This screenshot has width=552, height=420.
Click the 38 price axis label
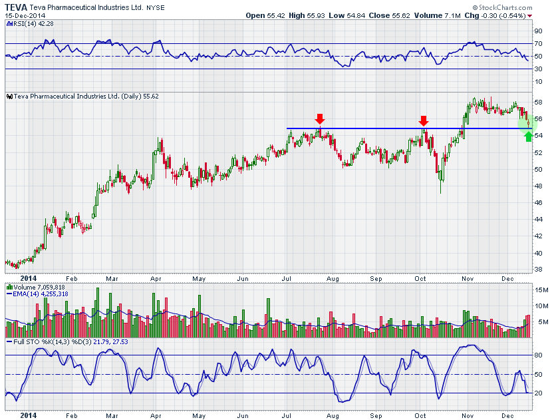(x=538, y=270)
